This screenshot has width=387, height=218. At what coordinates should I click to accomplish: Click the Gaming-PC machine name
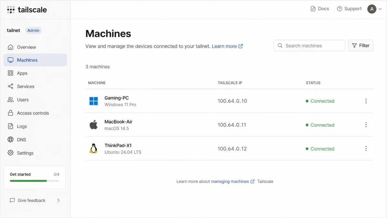click(x=116, y=98)
